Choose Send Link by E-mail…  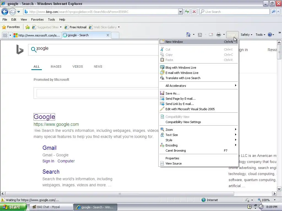pos(198,104)
